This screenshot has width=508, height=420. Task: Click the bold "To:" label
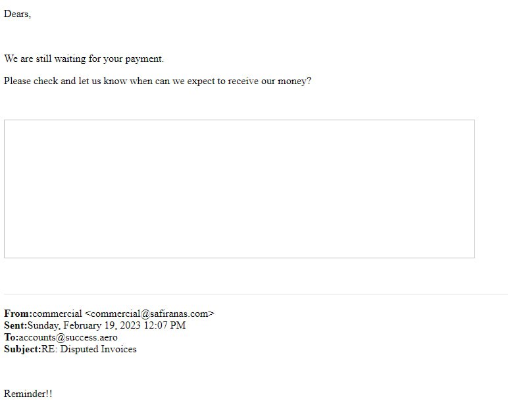tap(11, 337)
